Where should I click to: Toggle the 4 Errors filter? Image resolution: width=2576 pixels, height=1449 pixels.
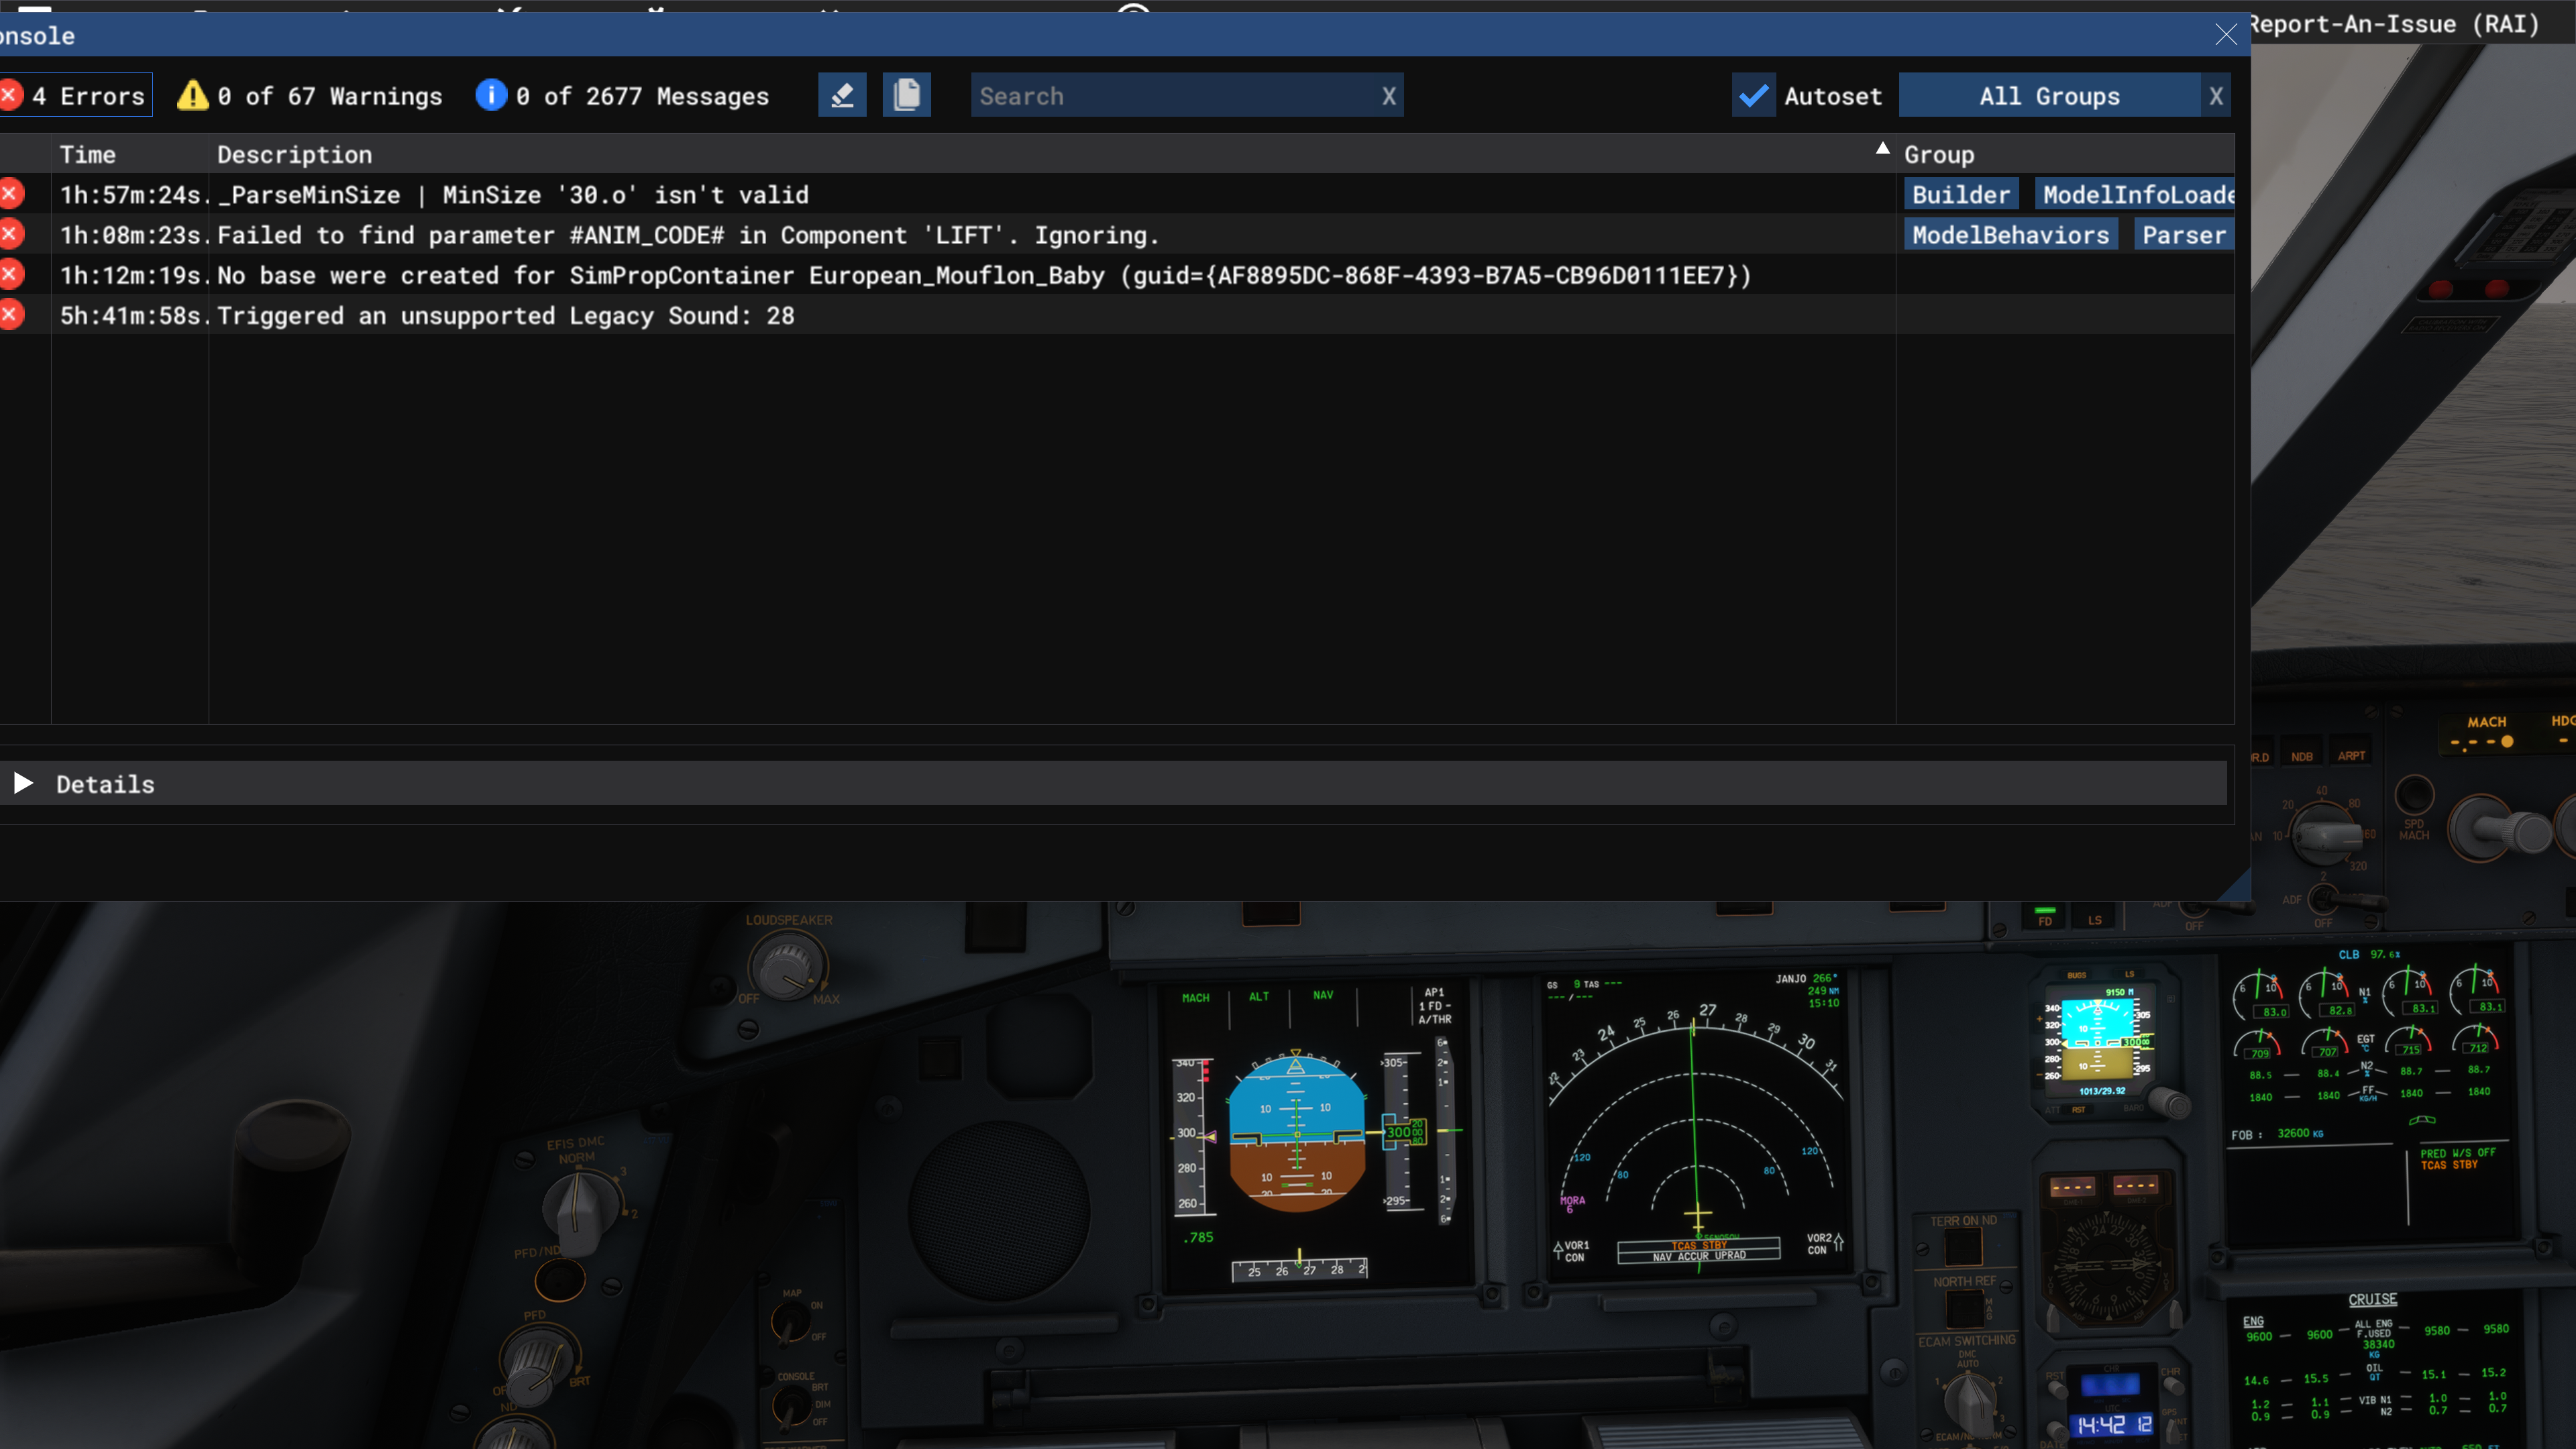[x=76, y=96]
